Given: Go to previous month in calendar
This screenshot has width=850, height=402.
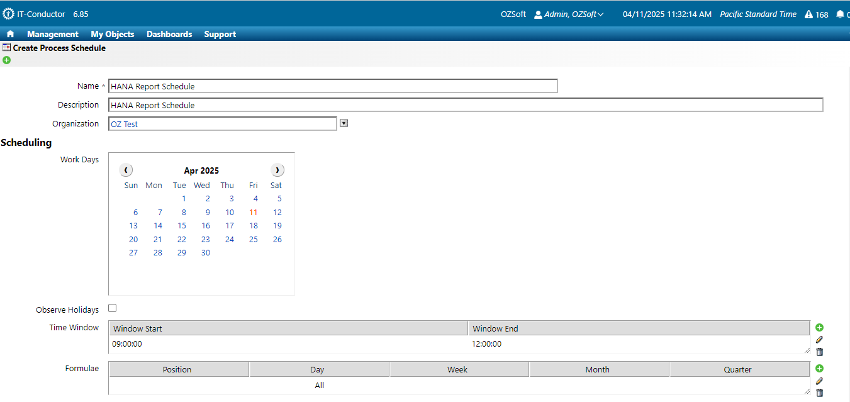Looking at the screenshot, I should pyautogui.click(x=126, y=170).
